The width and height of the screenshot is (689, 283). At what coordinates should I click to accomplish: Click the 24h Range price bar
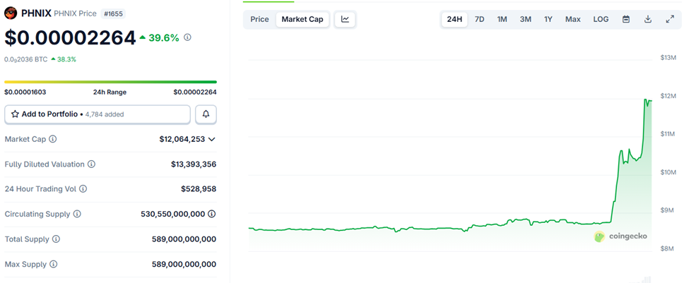click(x=110, y=82)
